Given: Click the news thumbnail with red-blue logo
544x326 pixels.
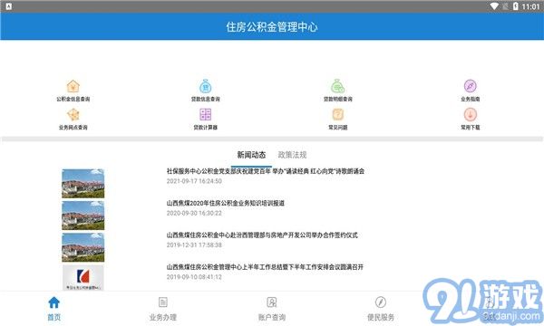Looking at the screenshot, I should pos(83,278).
